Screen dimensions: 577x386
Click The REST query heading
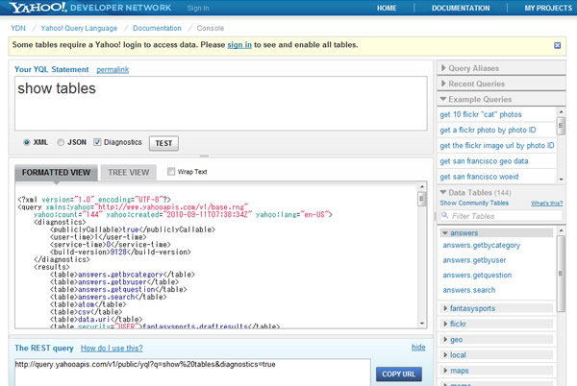tap(44, 348)
